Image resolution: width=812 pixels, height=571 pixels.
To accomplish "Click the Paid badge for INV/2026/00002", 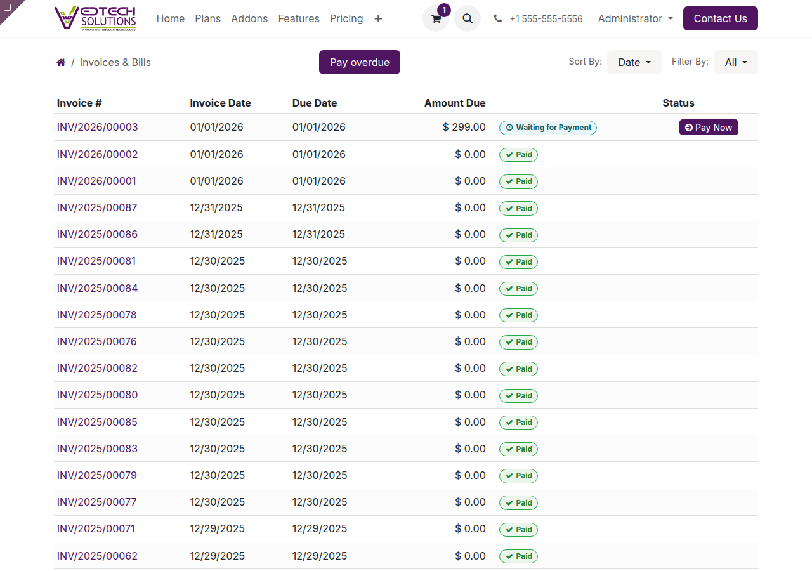I will click(518, 155).
